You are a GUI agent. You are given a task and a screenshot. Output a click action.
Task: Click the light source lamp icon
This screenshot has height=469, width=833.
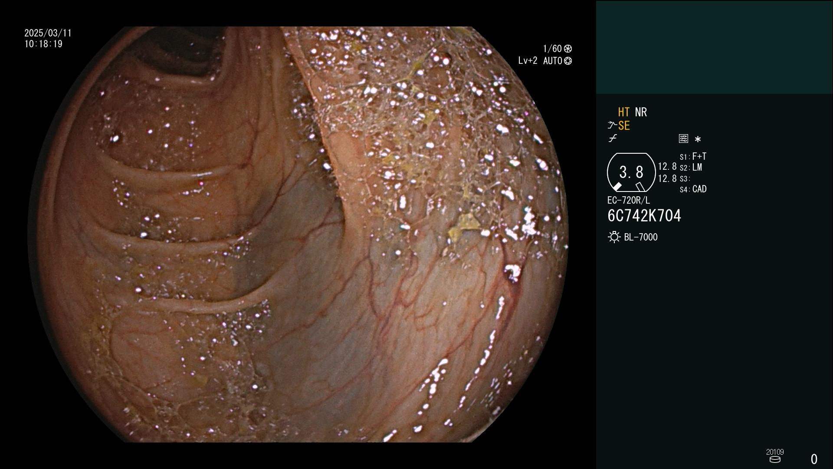(614, 237)
